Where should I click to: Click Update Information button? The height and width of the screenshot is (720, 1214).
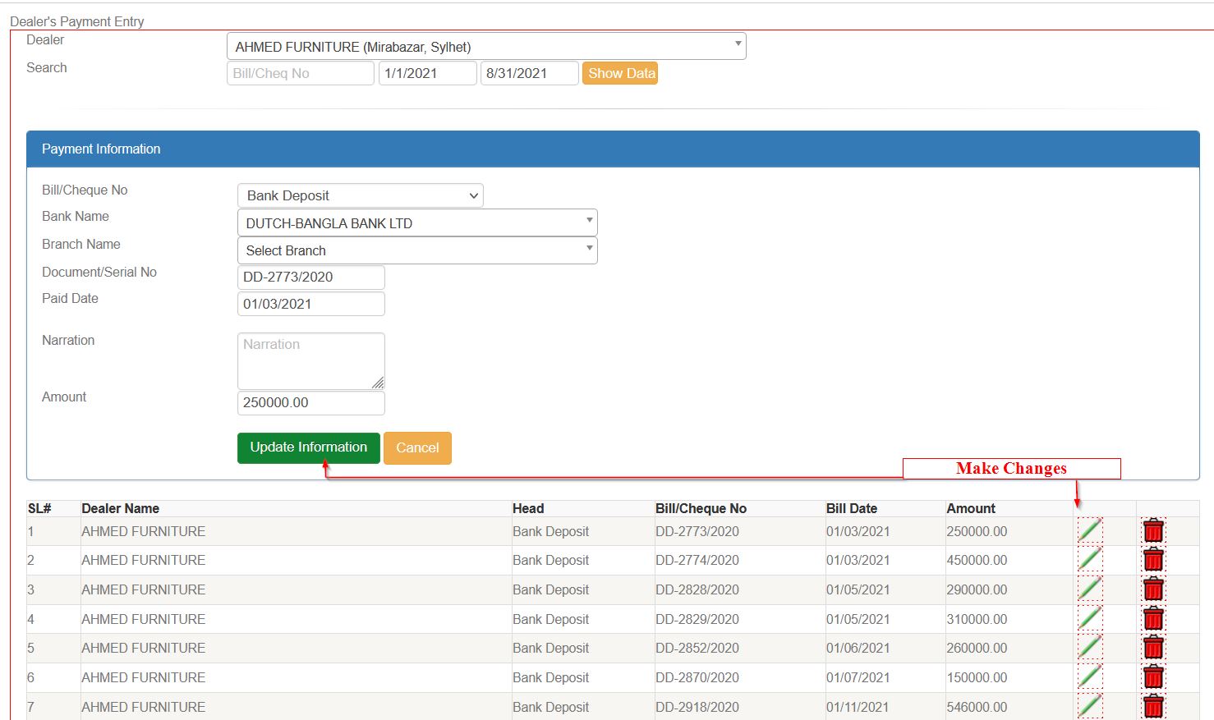[309, 447]
